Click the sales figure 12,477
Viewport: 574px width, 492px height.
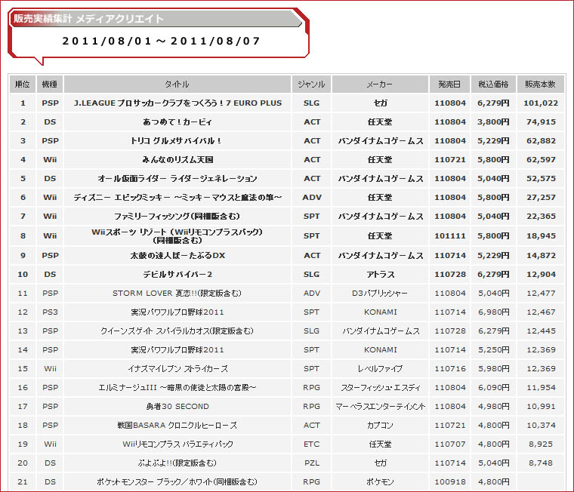coord(541,294)
